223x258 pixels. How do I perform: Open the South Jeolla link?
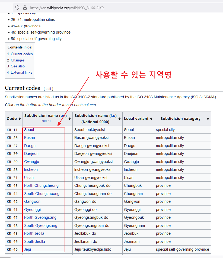coord(35,241)
